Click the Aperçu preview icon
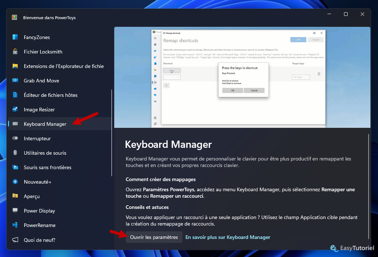Screen dimensions: 378x257 pos(15,196)
